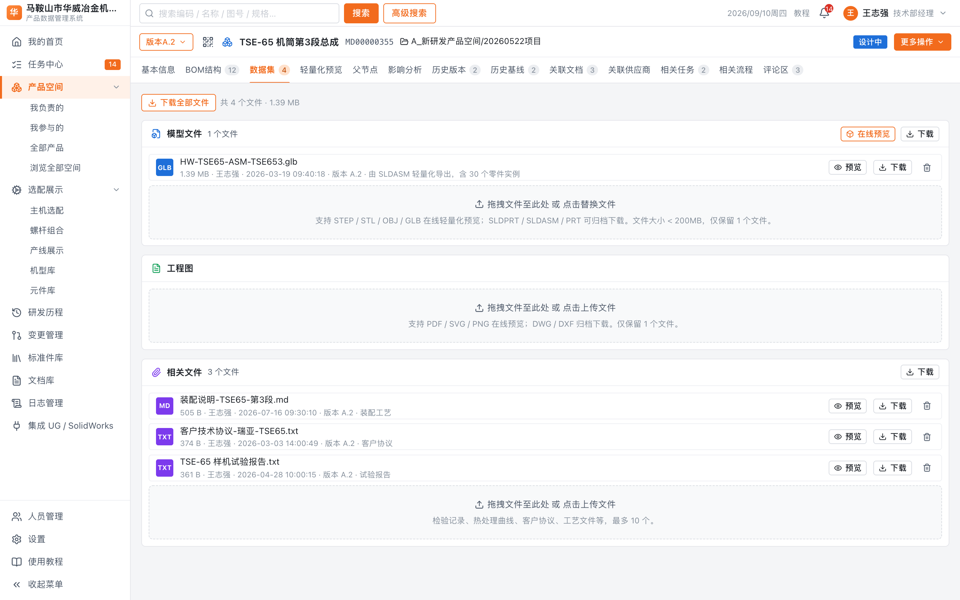The image size is (960, 600).
Task: Open 全部产品 under 产品空间
Action: [47, 148]
